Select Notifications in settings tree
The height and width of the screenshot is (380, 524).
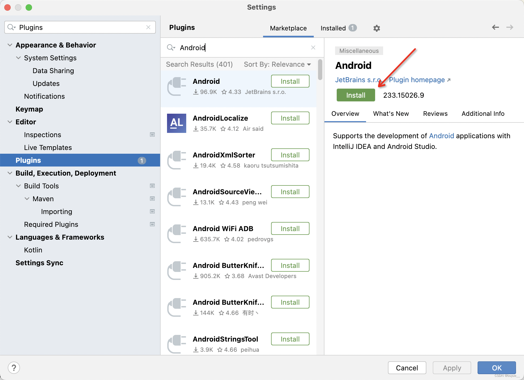[x=44, y=96]
